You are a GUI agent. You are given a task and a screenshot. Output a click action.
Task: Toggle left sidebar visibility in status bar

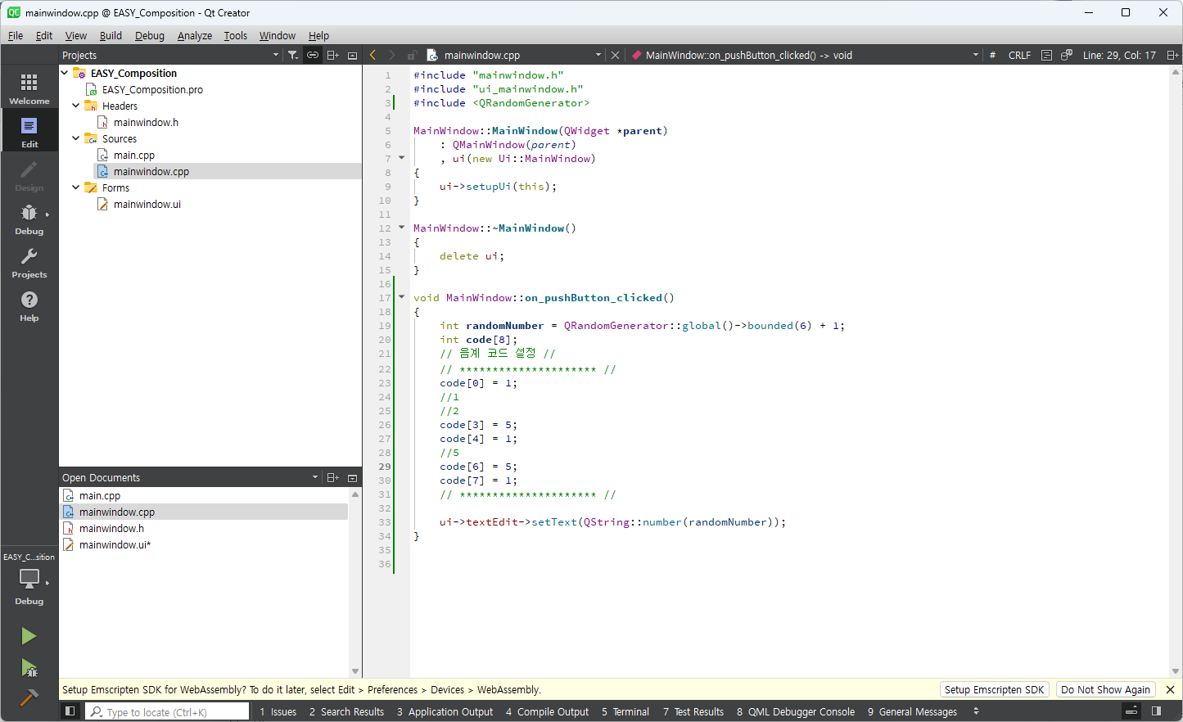click(x=70, y=711)
